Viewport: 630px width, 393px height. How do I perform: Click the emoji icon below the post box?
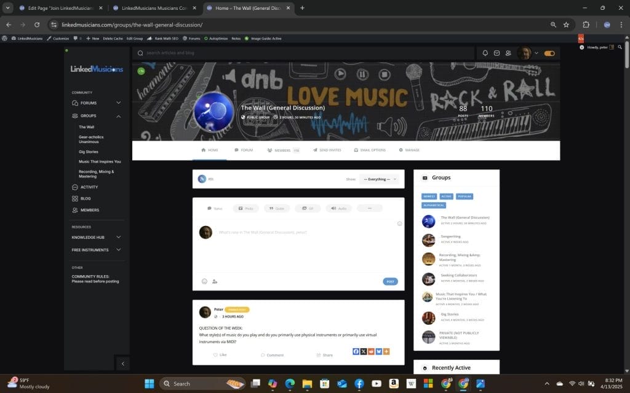click(204, 281)
